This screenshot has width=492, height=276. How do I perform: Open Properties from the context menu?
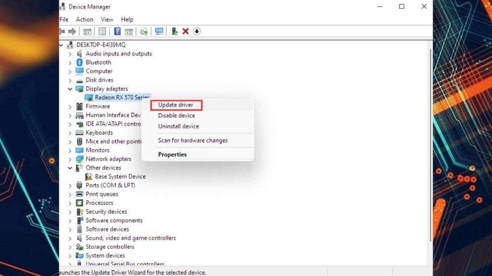172,155
